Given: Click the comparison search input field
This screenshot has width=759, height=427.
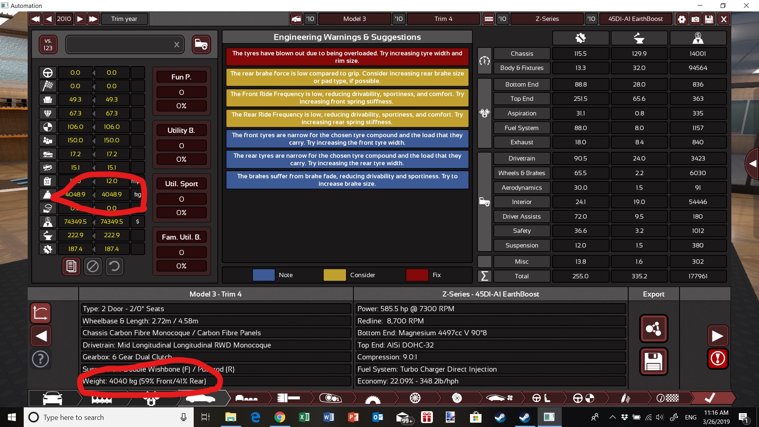Looking at the screenshot, I should click(x=119, y=44).
